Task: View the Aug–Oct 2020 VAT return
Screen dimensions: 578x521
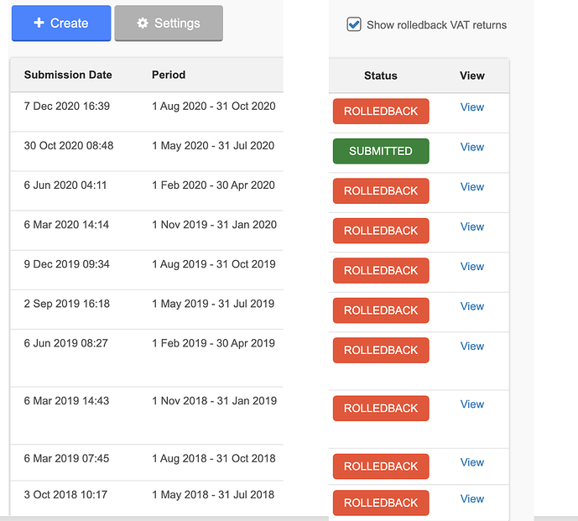Action: [471, 107]
